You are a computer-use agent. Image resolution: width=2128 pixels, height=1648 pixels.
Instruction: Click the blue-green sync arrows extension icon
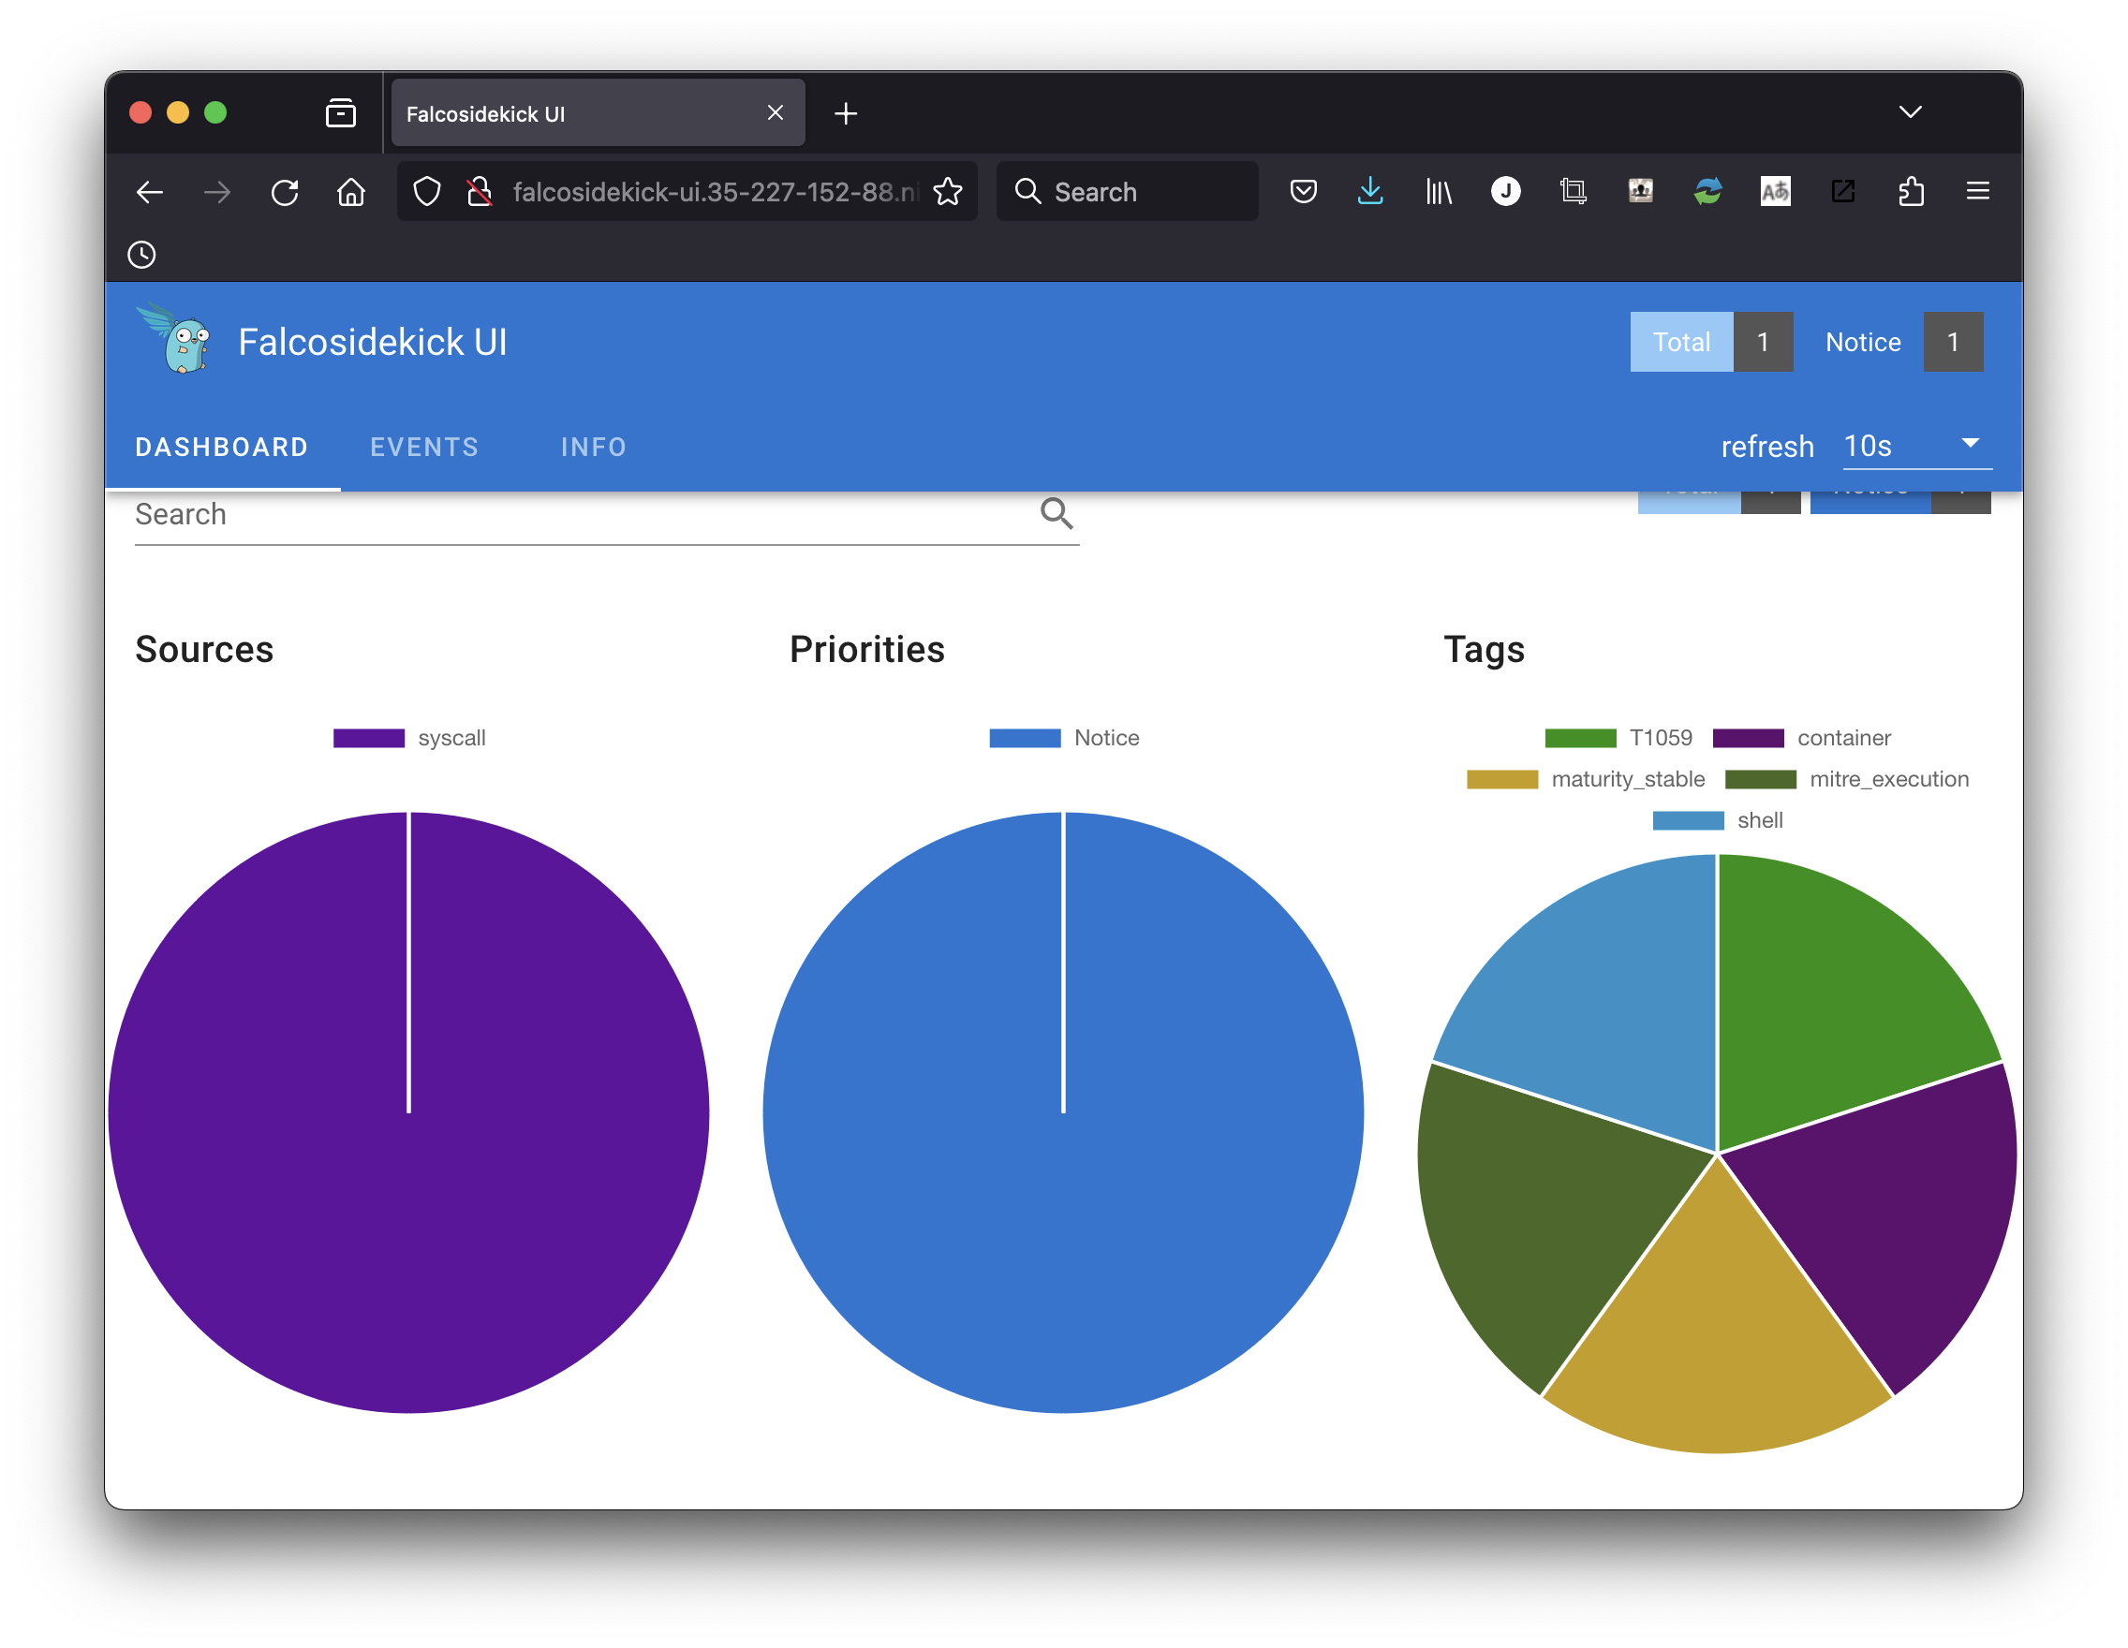click(1708, 191)
